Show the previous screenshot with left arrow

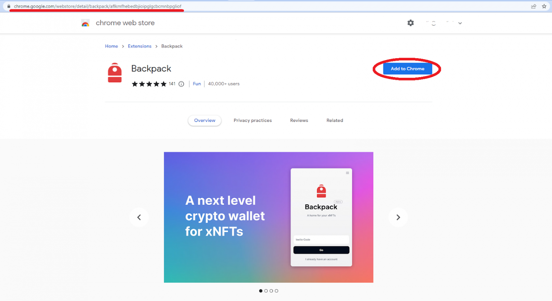pyautogui.click(x=139, y=217)
